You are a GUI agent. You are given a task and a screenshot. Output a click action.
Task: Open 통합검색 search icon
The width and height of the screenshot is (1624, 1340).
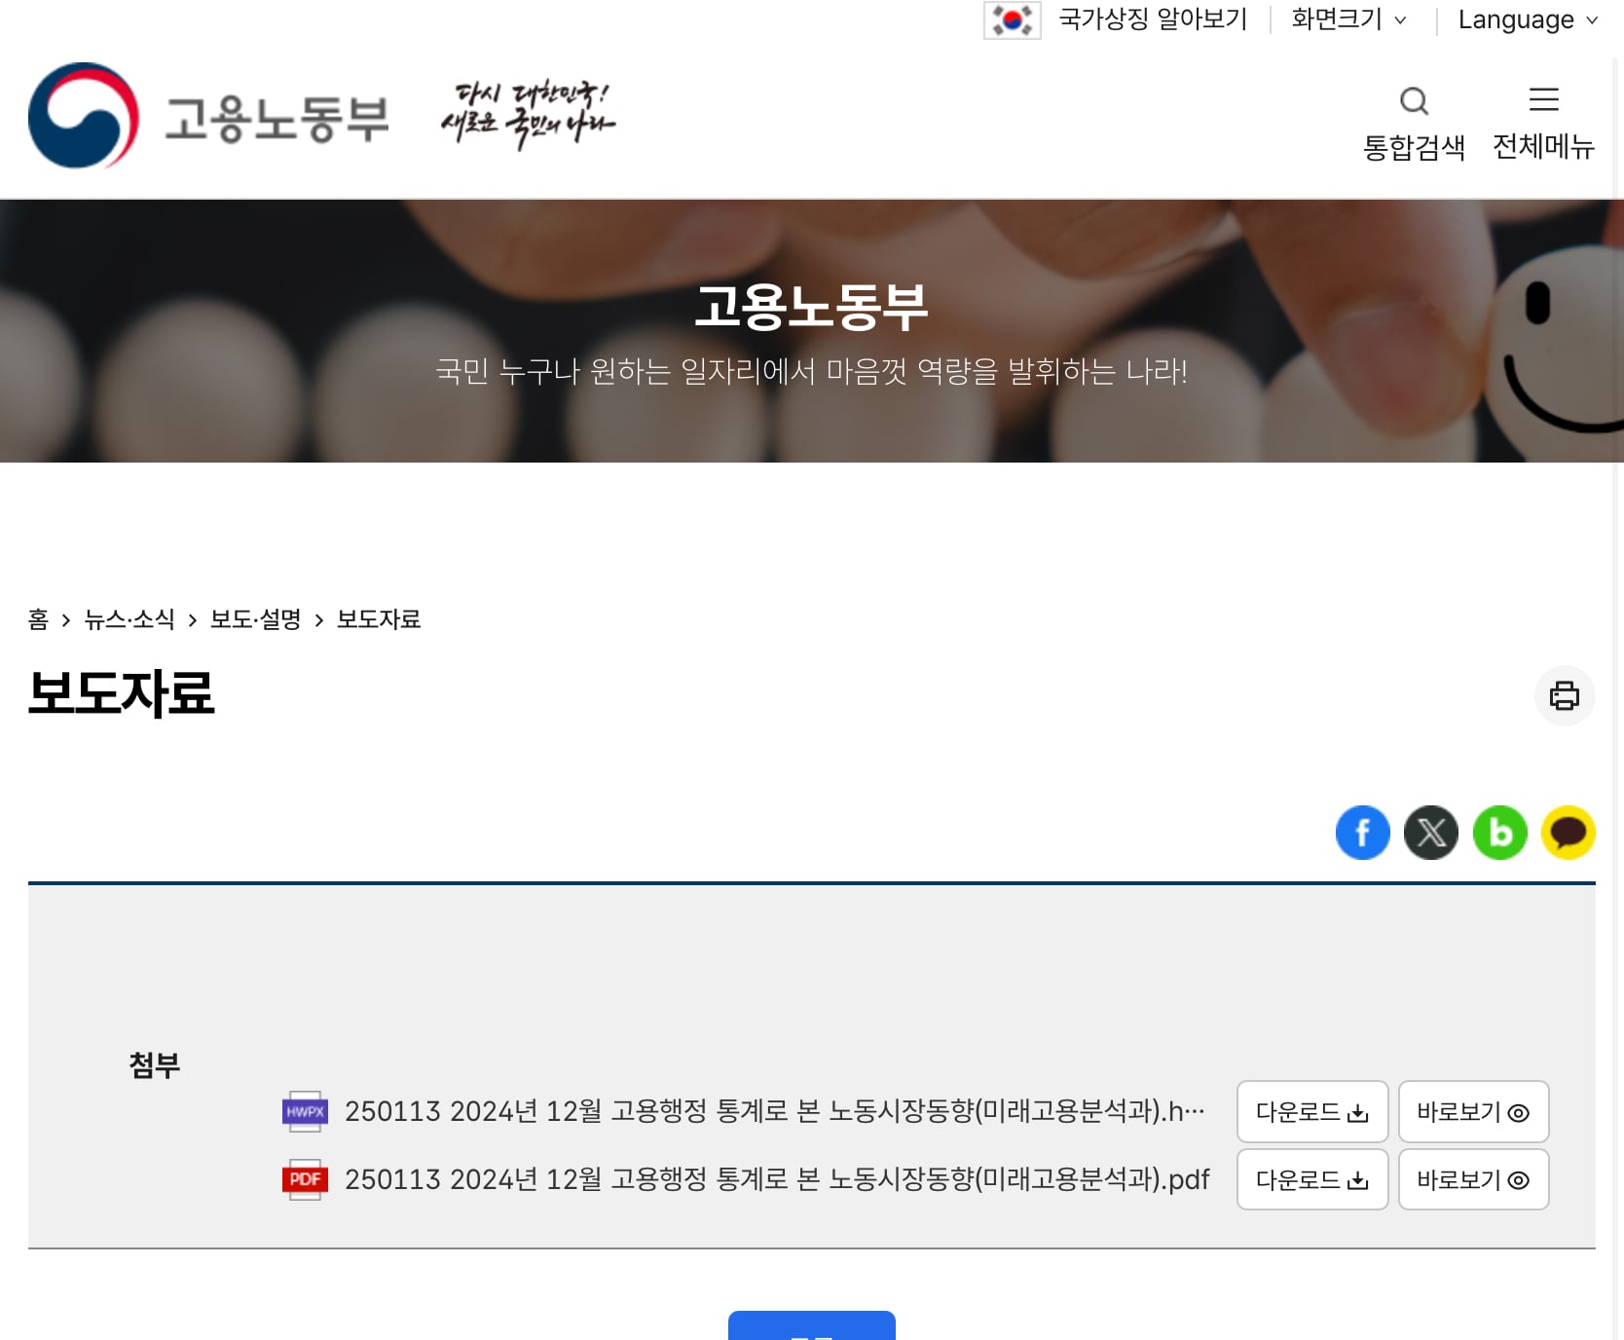point(1414,123)
